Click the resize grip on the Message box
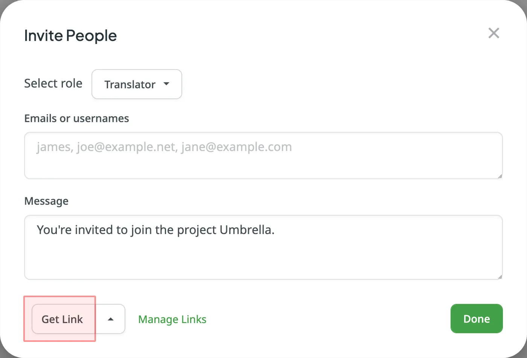527x358 pixels. pyautogui.click(x=500, y=276)
